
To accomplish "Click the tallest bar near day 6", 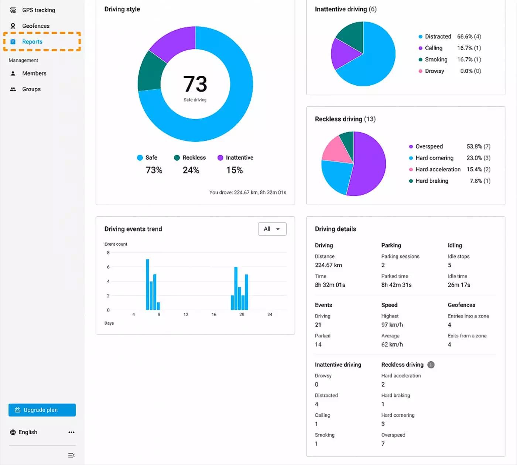I will tap(147, 284).
